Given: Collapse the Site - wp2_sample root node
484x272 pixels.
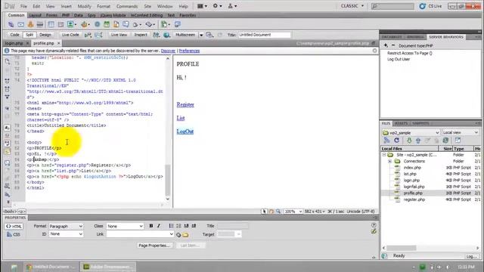Looking at the screenshot, I should (x=384, y=155).
